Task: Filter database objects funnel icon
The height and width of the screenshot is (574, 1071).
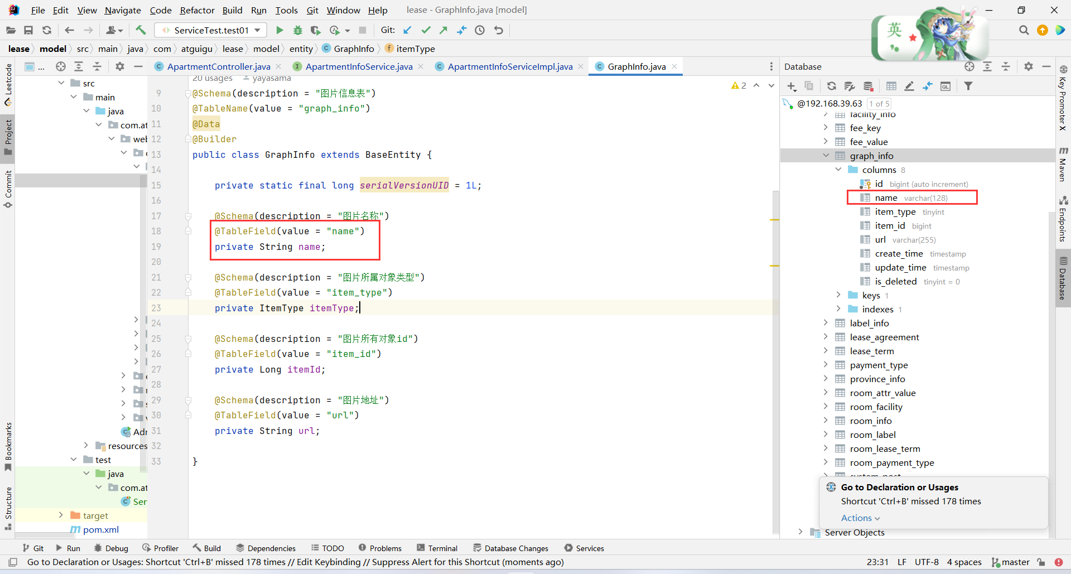Action: pyautogui.click(x=968, y=86)
